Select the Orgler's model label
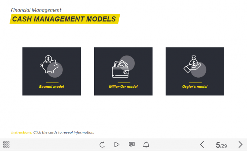 195,86
